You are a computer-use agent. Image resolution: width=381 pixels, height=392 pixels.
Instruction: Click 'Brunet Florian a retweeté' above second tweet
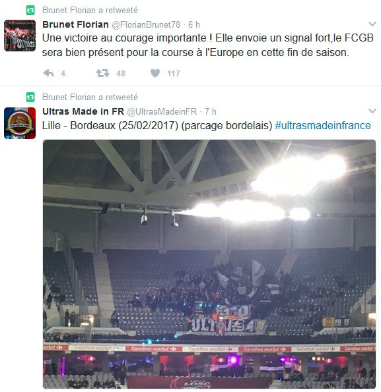[x=90, y=97]
